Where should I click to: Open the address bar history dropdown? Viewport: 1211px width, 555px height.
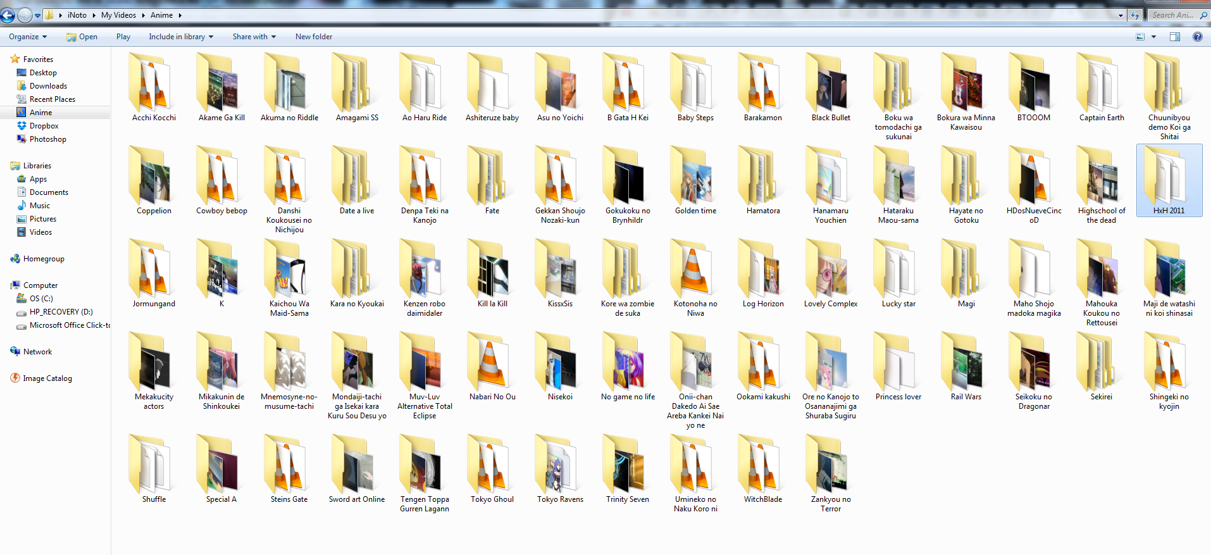click(x=1121, y=15)
